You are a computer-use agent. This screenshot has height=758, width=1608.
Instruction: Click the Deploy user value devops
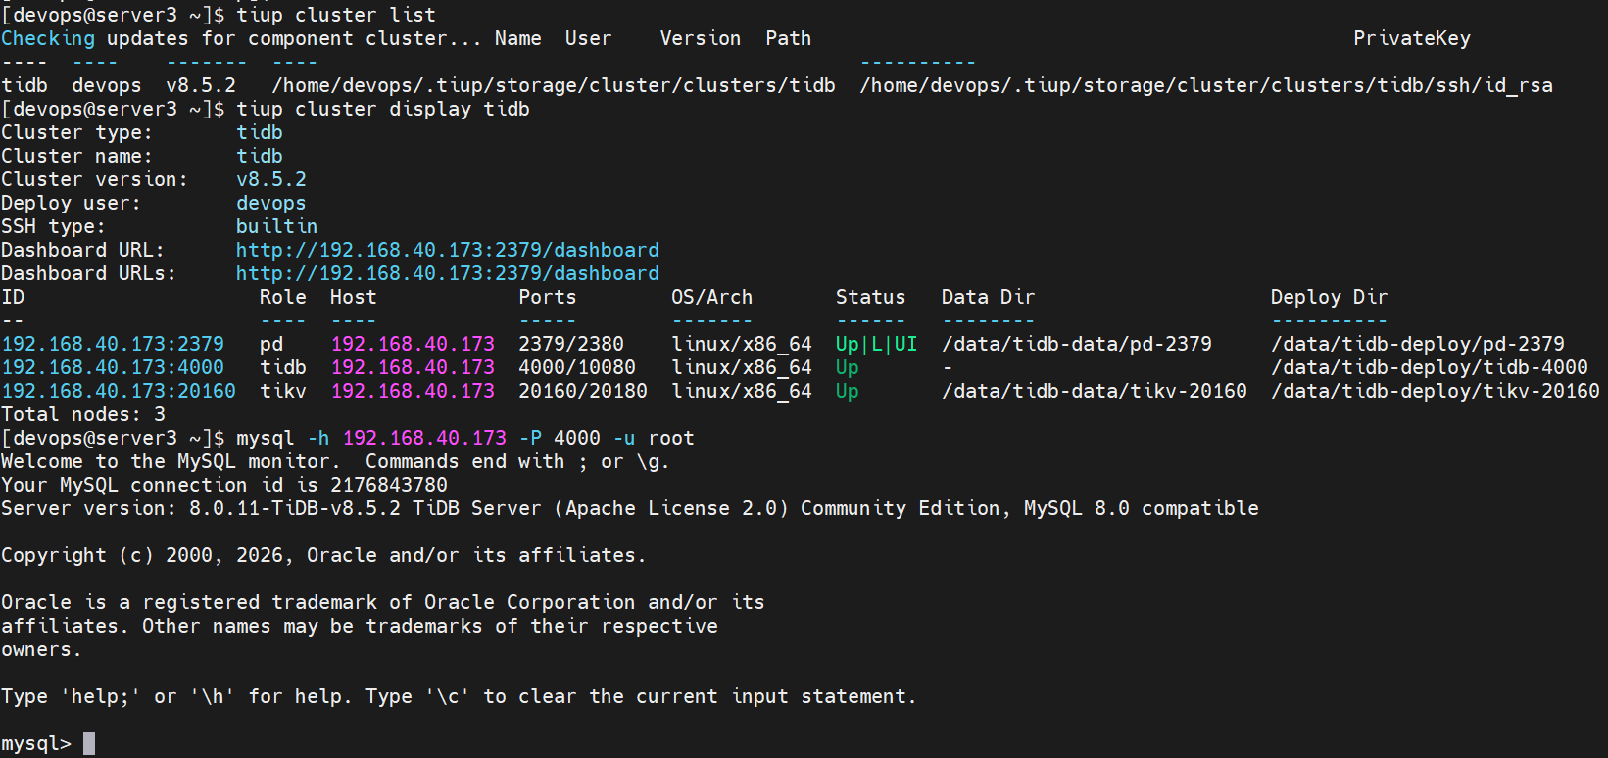pos(271,203)
